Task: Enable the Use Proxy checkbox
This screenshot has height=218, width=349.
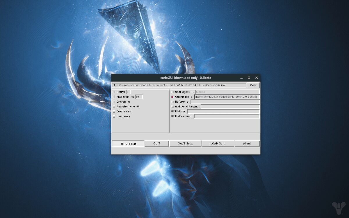Action: (114, 116)
